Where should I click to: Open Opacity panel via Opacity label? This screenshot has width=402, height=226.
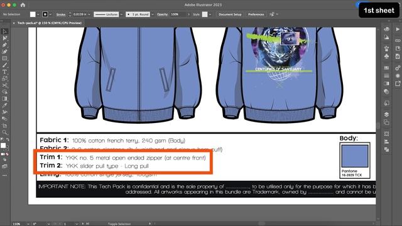click(162, 14)
